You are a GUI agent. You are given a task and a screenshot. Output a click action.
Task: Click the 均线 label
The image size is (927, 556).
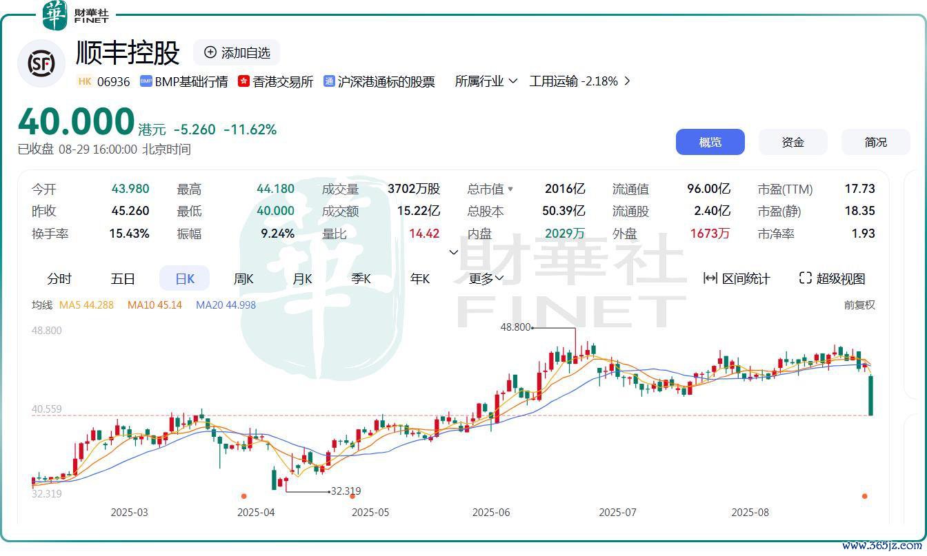coord(41,305)
